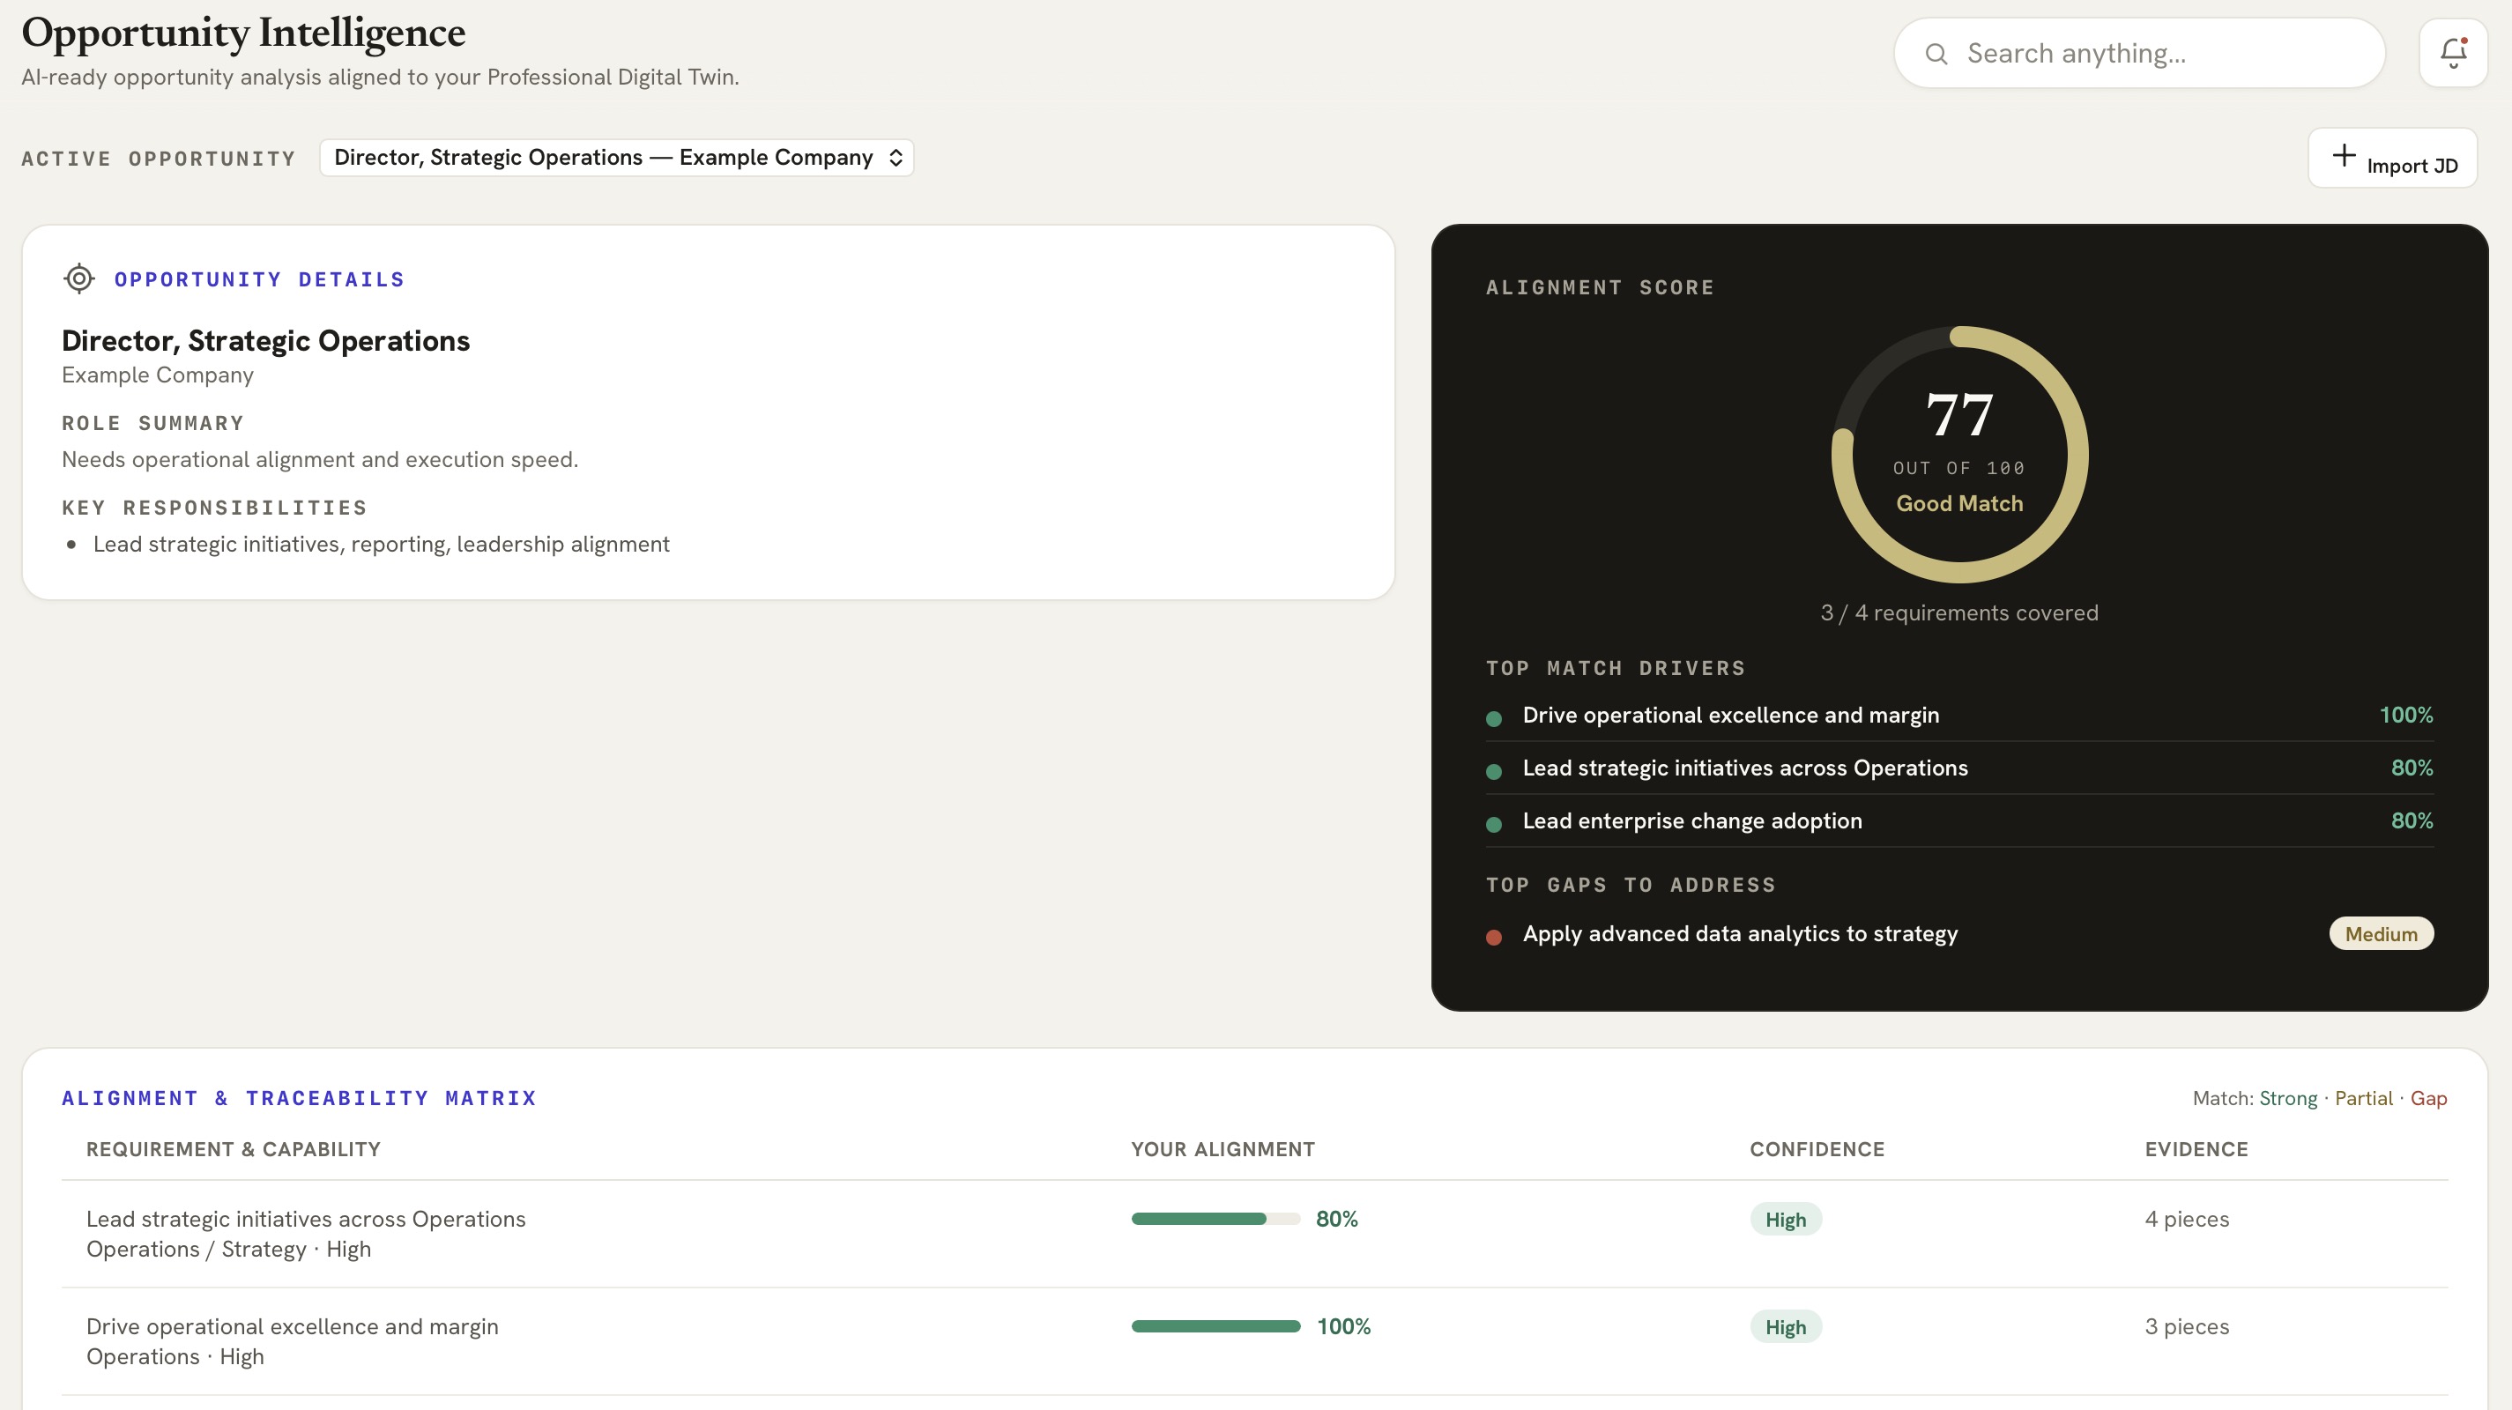Click the Medium gap severity badge
This screenshot has height=1410, width=2512.
[2382, 934]
